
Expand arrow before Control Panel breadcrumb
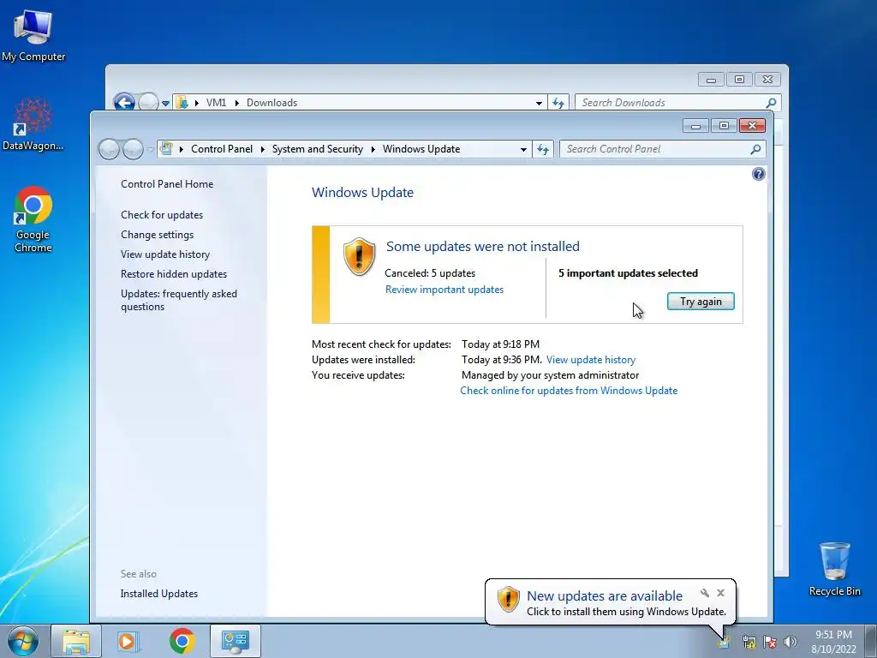pos(182,149)
